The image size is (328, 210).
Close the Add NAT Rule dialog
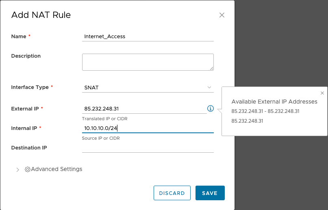tap(222, 15)
